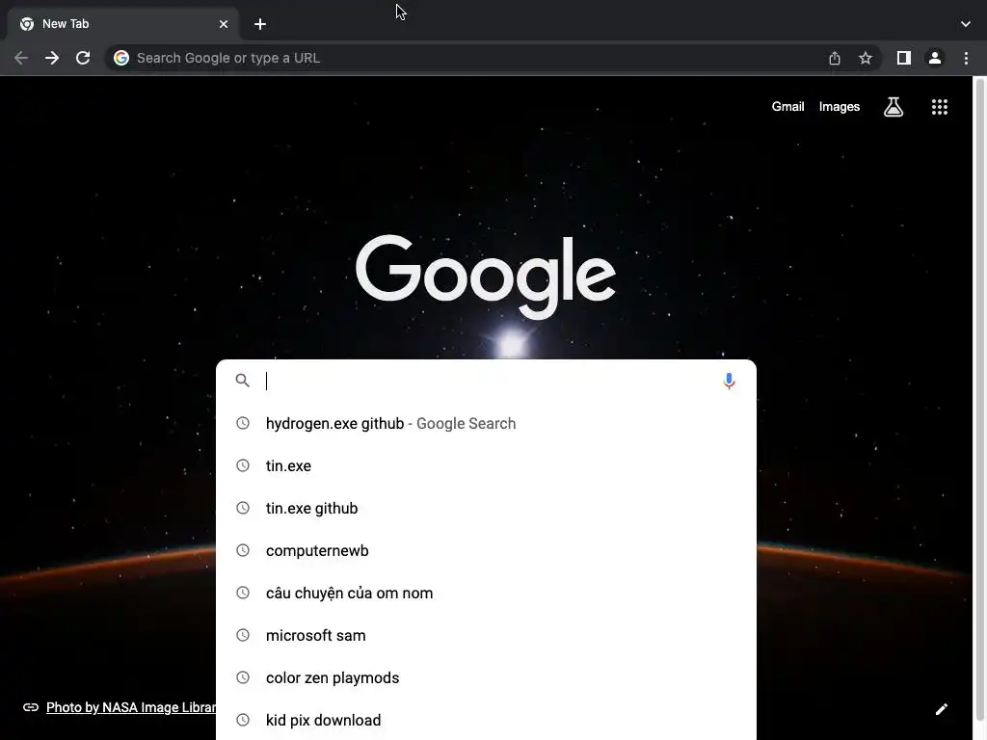Select the 'color zen playmods' suggestion
The height and width of the screenshot is (740, 987).
tap(486, 677)
